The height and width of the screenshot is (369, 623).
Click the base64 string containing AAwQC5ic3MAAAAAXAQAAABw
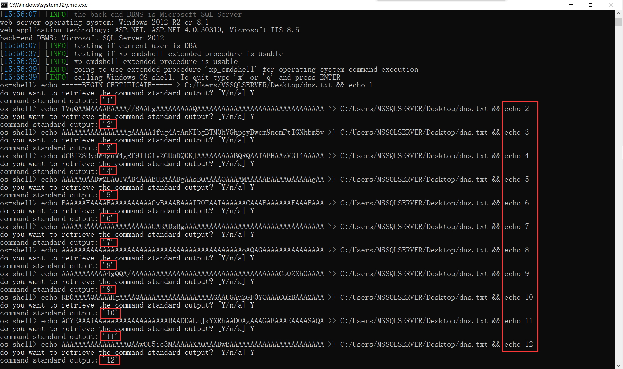pos(193,344)
